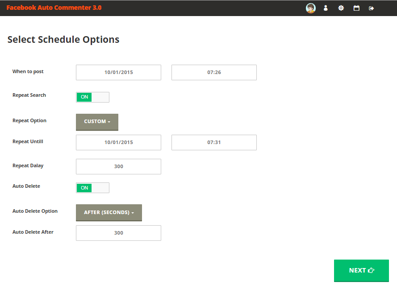397x285 pixels.
Task: Select the When to post time field
Action: [x=214, y=72]
